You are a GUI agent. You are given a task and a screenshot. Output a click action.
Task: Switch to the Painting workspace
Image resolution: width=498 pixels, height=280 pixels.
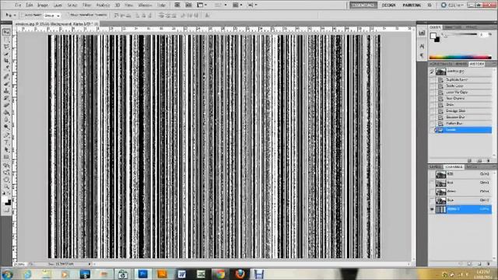coord(412,5)
